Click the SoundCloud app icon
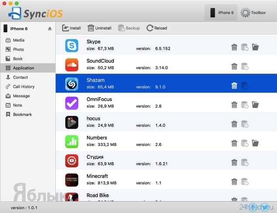Image resolution: width=277 pixels, height=213 pixels. (x=72, y=65)
